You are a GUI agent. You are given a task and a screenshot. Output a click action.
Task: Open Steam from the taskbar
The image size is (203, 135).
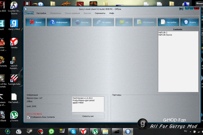pos(29,132)
